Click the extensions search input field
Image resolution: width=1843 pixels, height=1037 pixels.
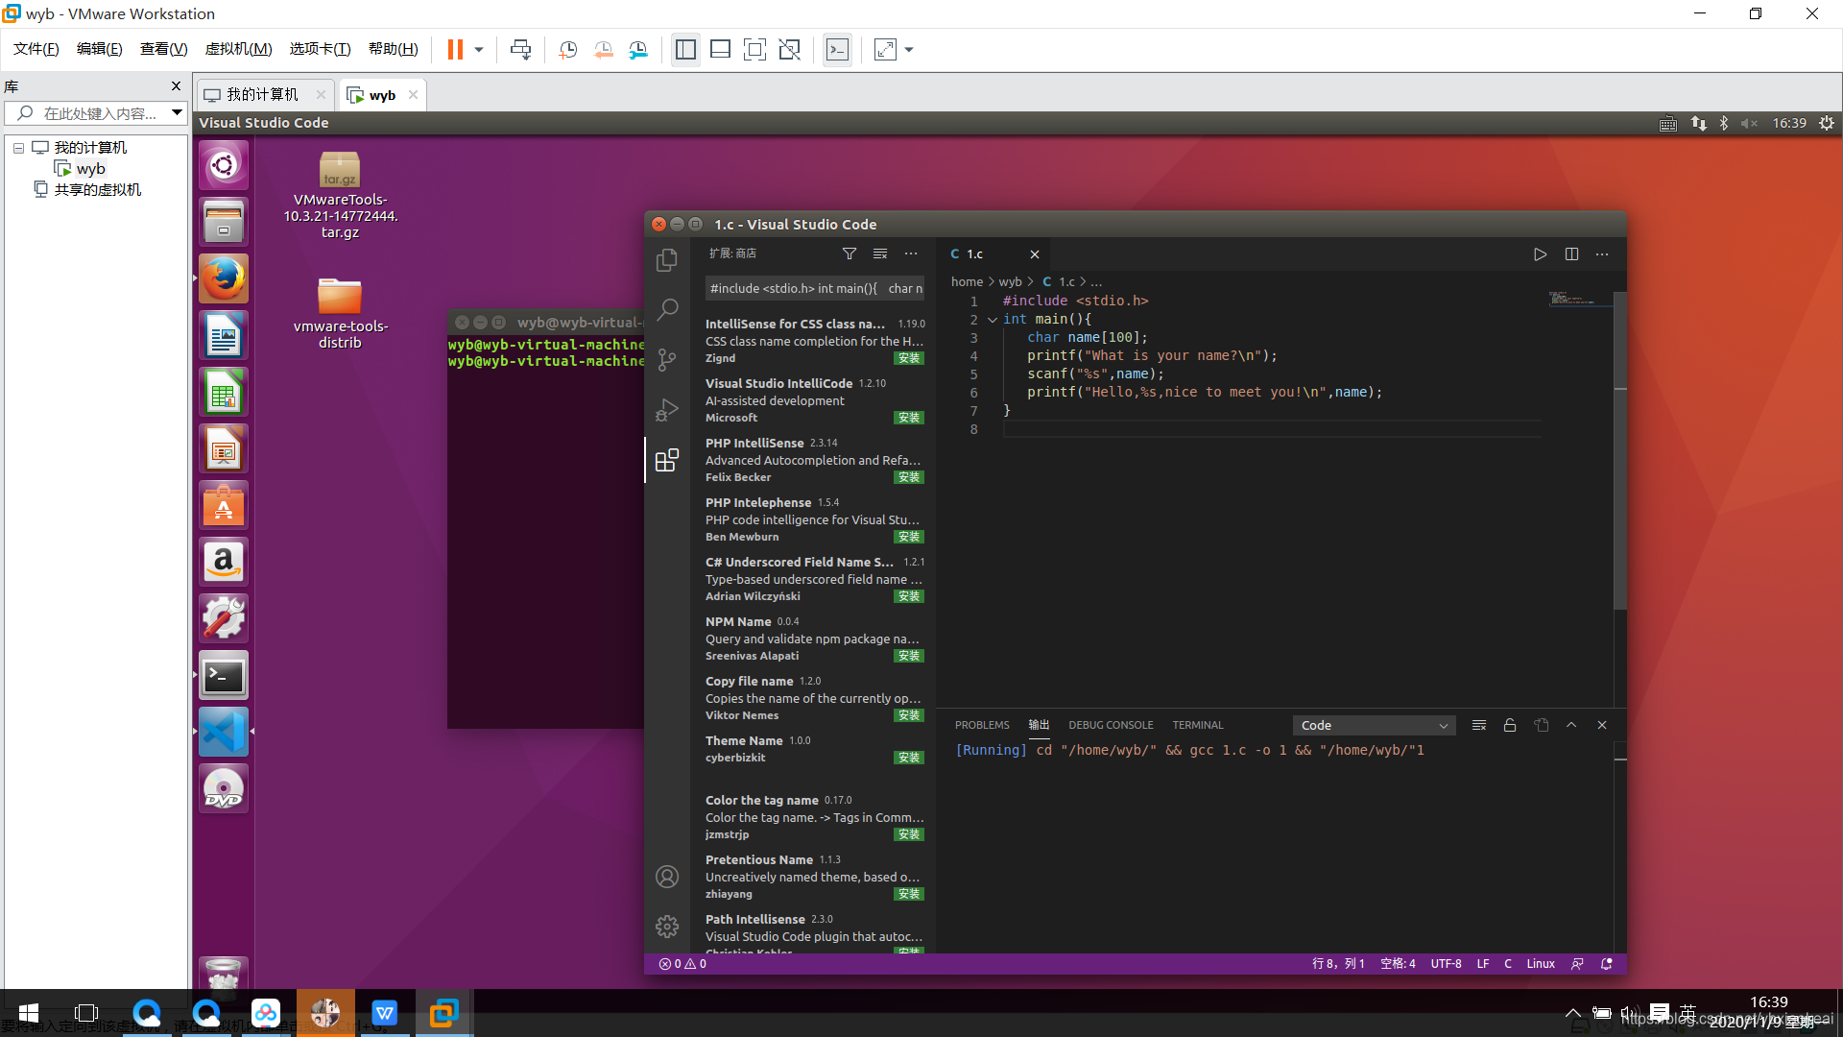[814, 288]
